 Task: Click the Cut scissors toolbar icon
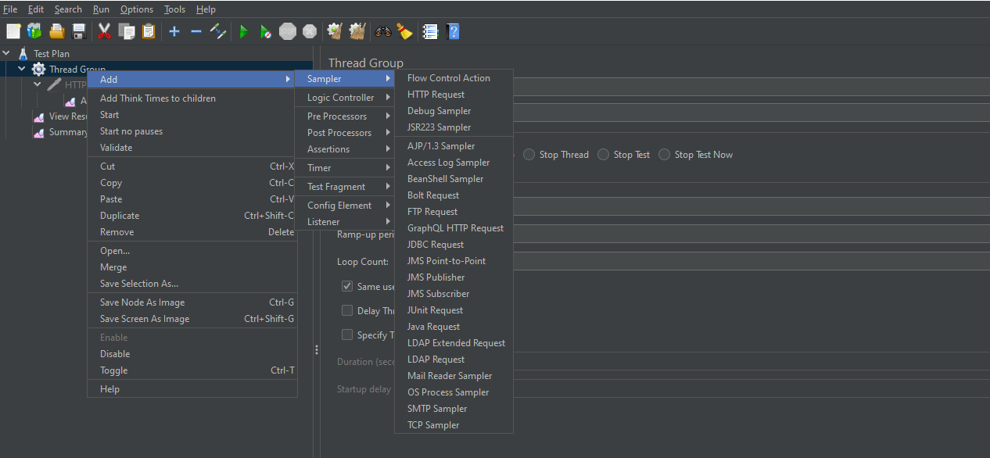[x=104, y=31]
